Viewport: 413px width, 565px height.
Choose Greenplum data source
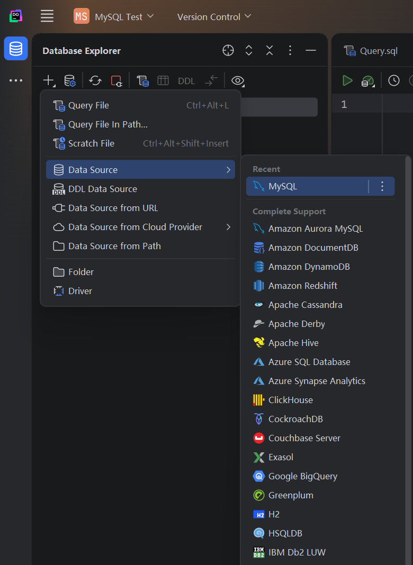[x=320, y=496]
